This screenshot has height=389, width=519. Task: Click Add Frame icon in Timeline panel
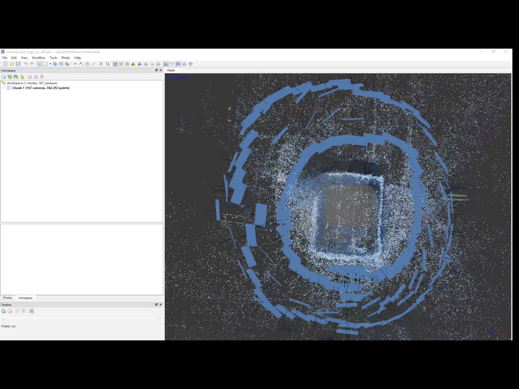point(4,311)
